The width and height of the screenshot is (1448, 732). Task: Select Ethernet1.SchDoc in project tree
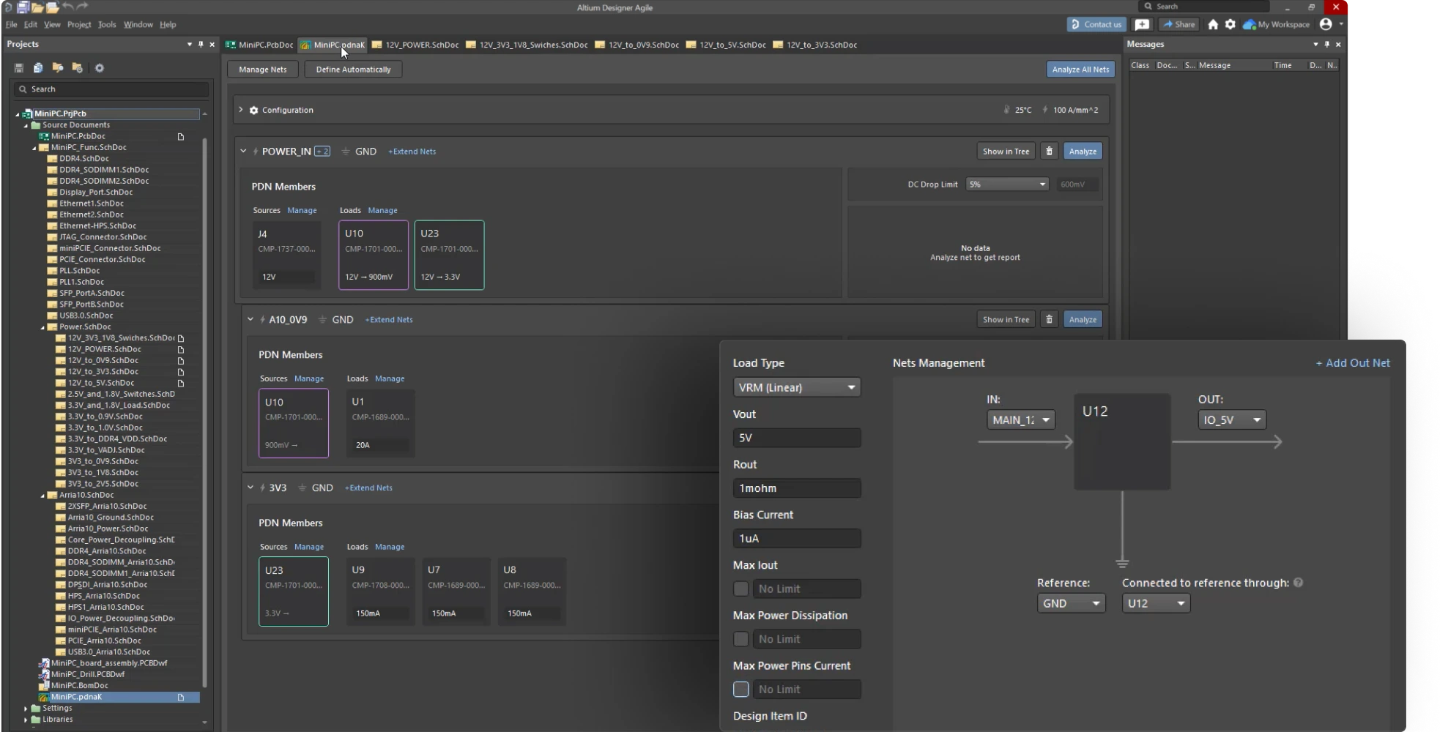92,203
